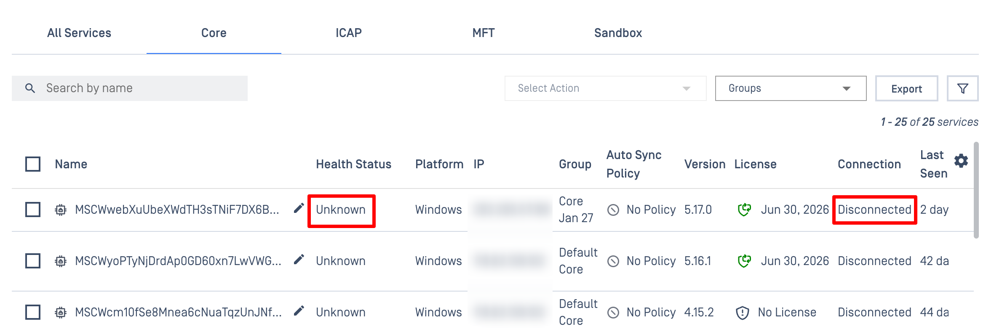The height and width of the screenshot is (329, 994).
Task: Open the Select Action dropdown
Action: click(605, 88)
